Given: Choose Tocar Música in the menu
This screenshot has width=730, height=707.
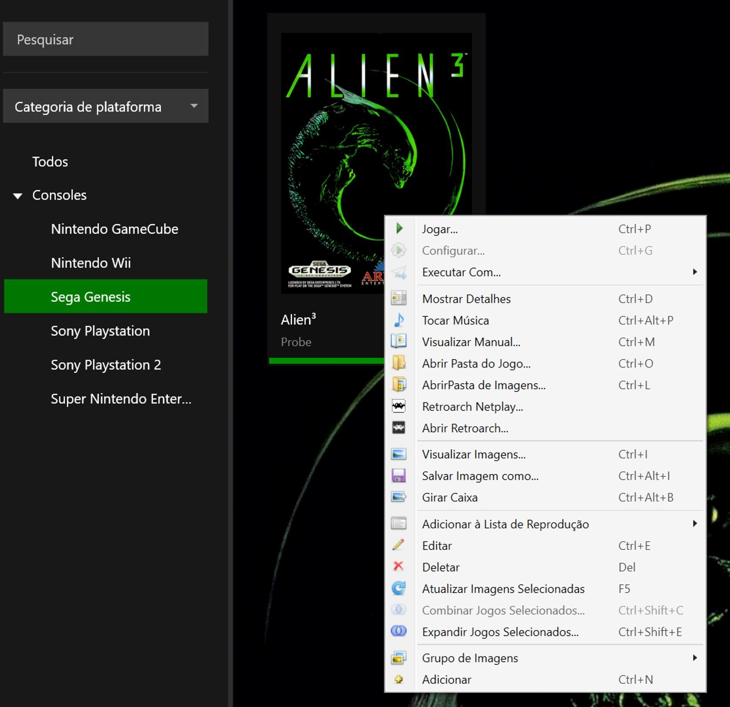Looking at the screenshot, I should (545, 320).
